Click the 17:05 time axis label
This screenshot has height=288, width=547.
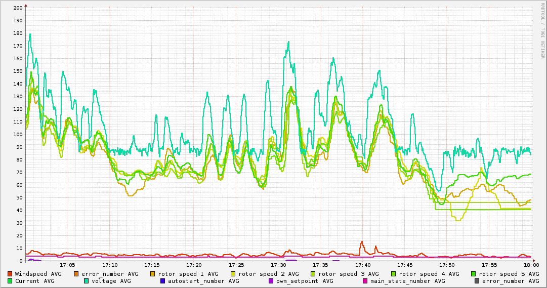(67, 265)
